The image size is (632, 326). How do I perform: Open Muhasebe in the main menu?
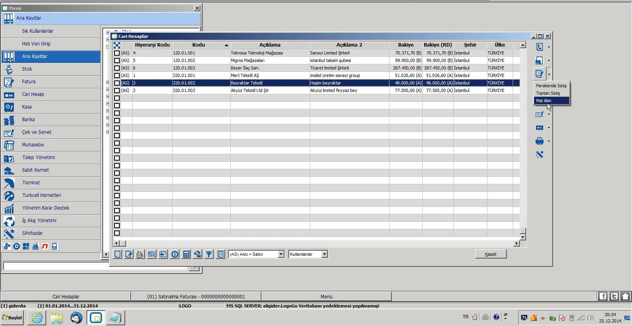click(51, 145)
